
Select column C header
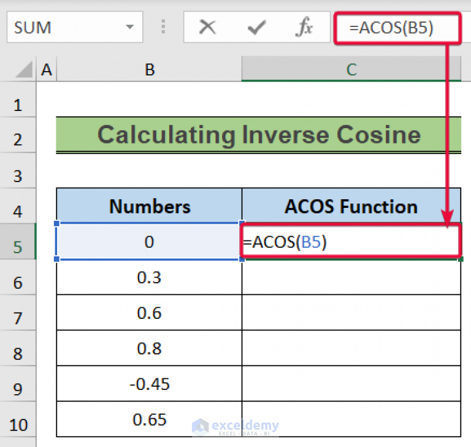tap(351, 69)
